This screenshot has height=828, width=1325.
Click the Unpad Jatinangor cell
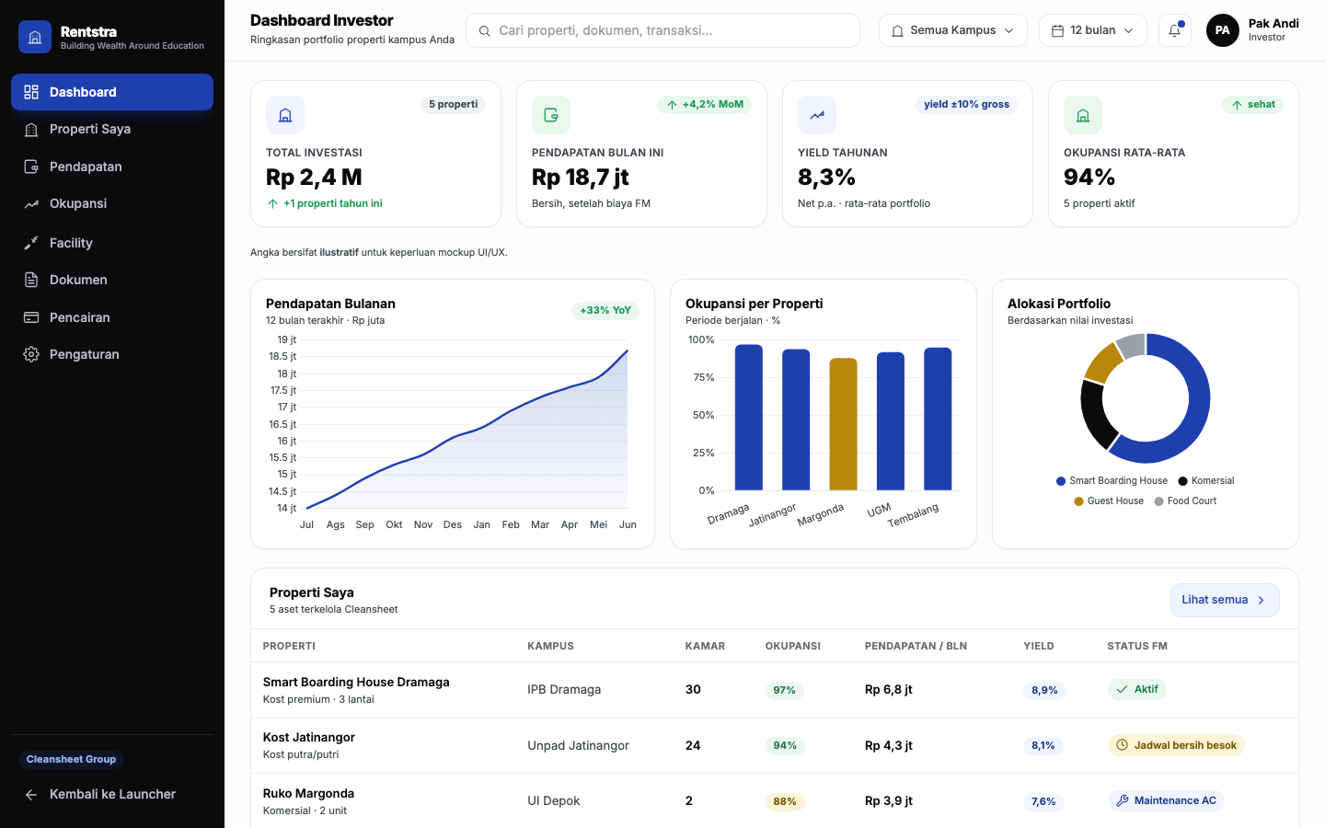(579, 745)
